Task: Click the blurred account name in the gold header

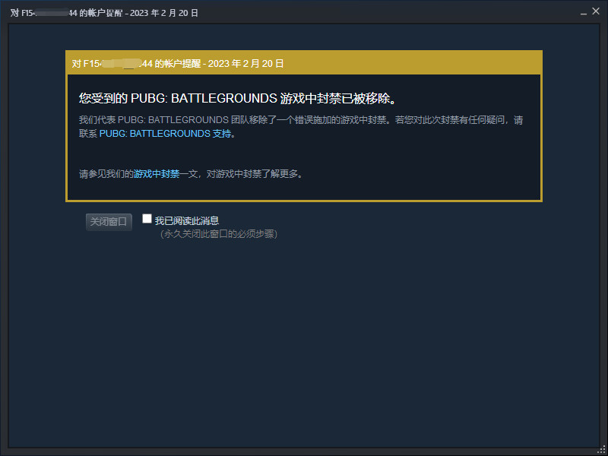Action: click(118, 63)
